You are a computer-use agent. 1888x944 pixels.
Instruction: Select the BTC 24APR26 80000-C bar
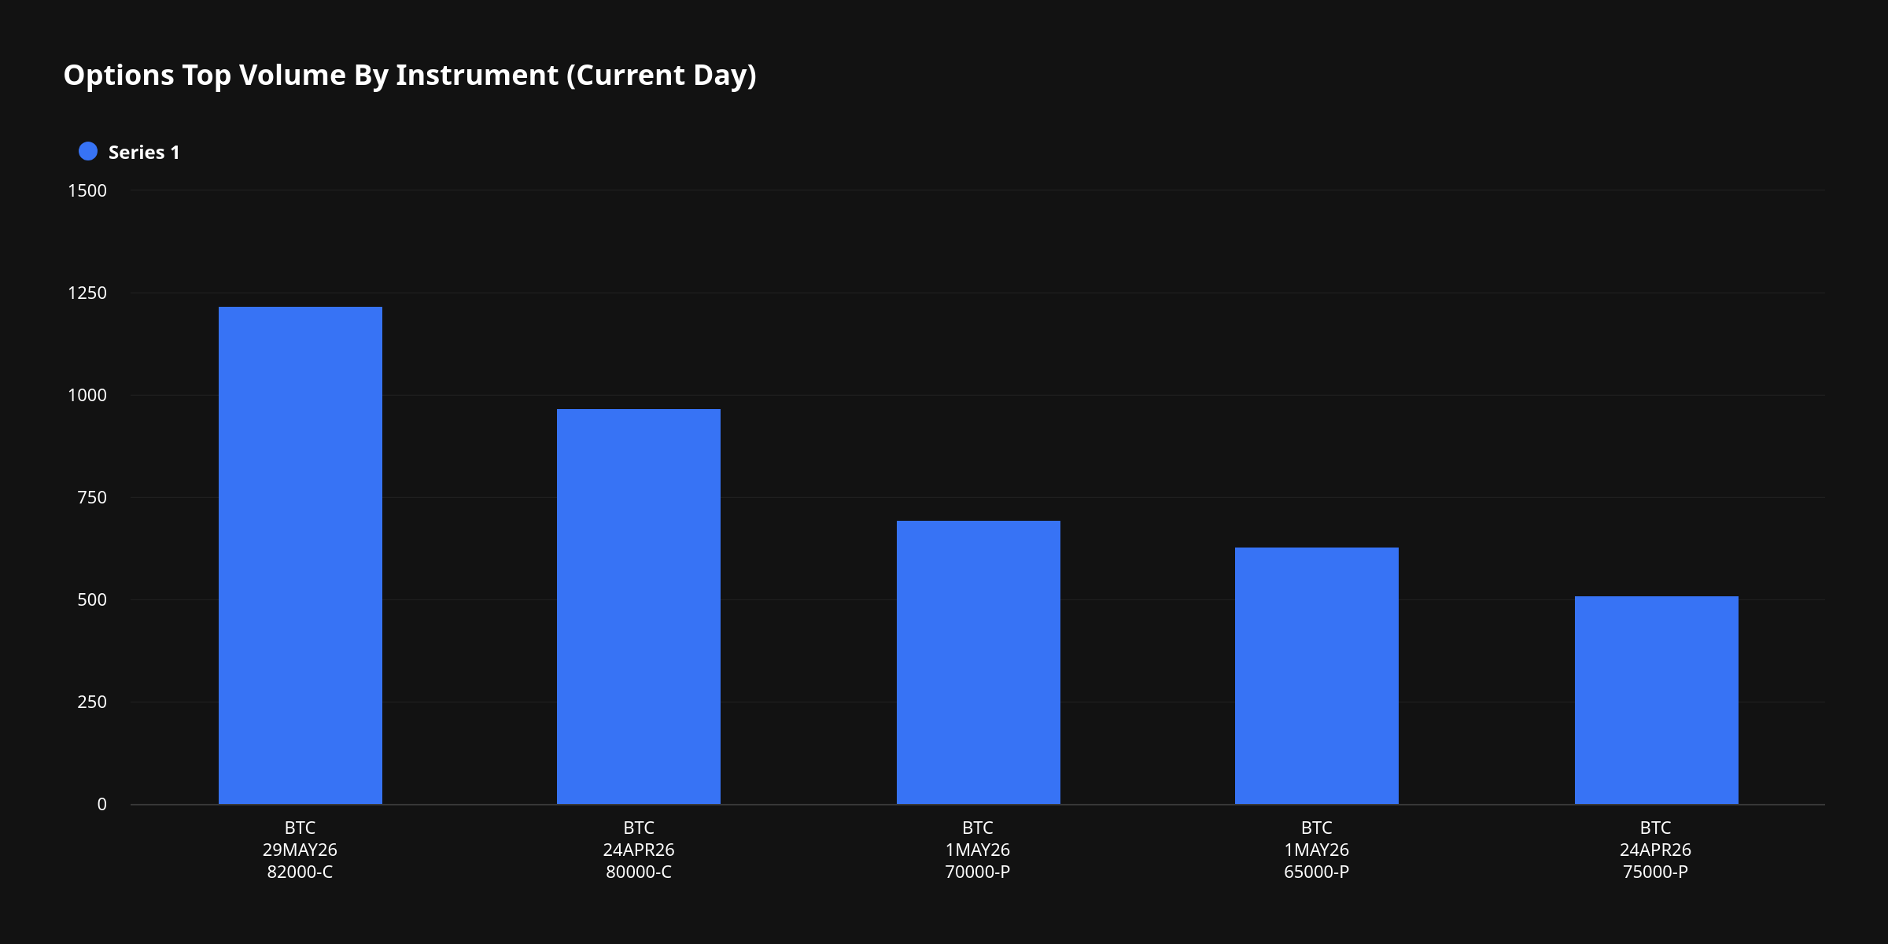pyautogui.click(x=638, y=607)
